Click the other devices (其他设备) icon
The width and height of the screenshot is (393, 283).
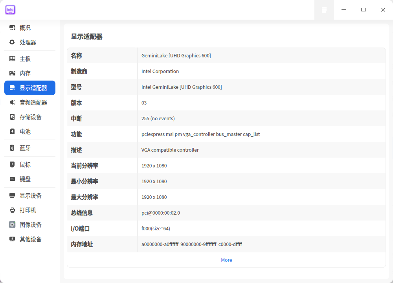click(12, 239)
